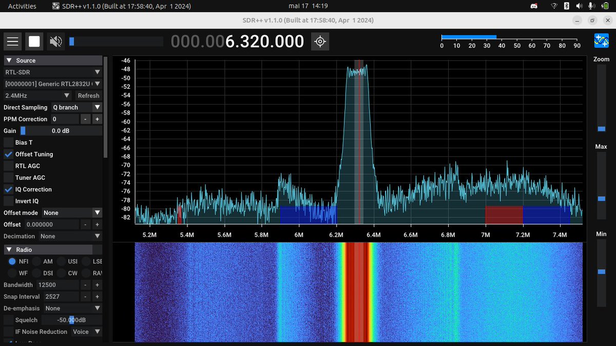
Task: Click the top-right SDR++ logo icon
Action: click(x=601, y=41)
